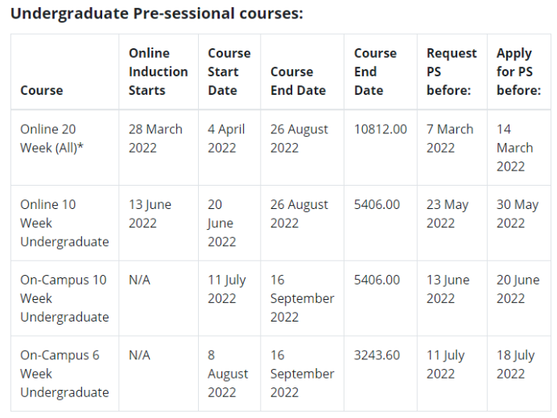The width and height of the screenshot is (557, 418).
Task: Click the 30 May 2022 apply date
Action: (518, 214)
